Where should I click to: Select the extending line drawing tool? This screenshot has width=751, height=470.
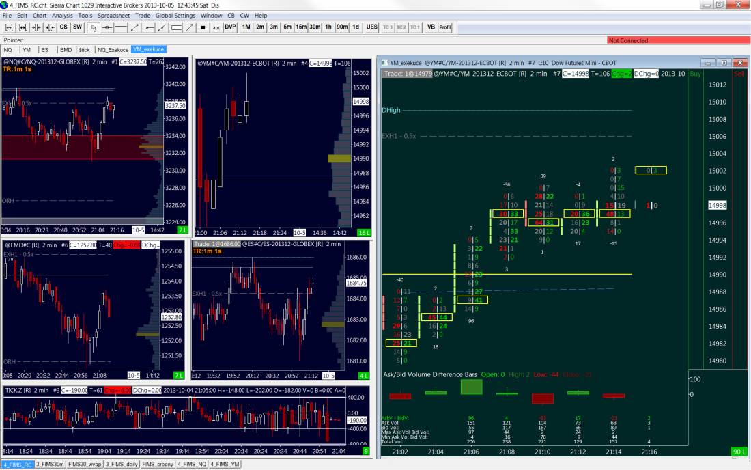(x=162, y=27)
